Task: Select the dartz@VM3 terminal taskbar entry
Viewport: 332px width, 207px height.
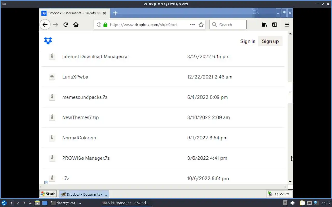Action: coord(66,203)
